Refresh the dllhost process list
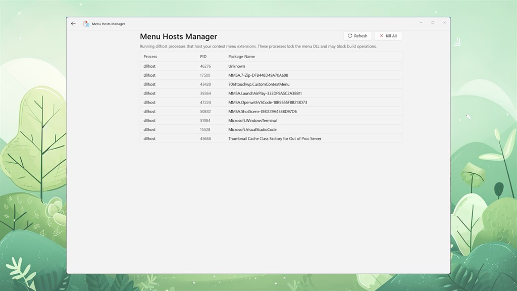Viewport: 517px width, 291px height. point(357,36)
